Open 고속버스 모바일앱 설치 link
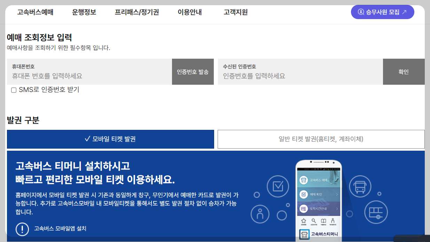Viewport: 430px width, 242px height. 60,229
